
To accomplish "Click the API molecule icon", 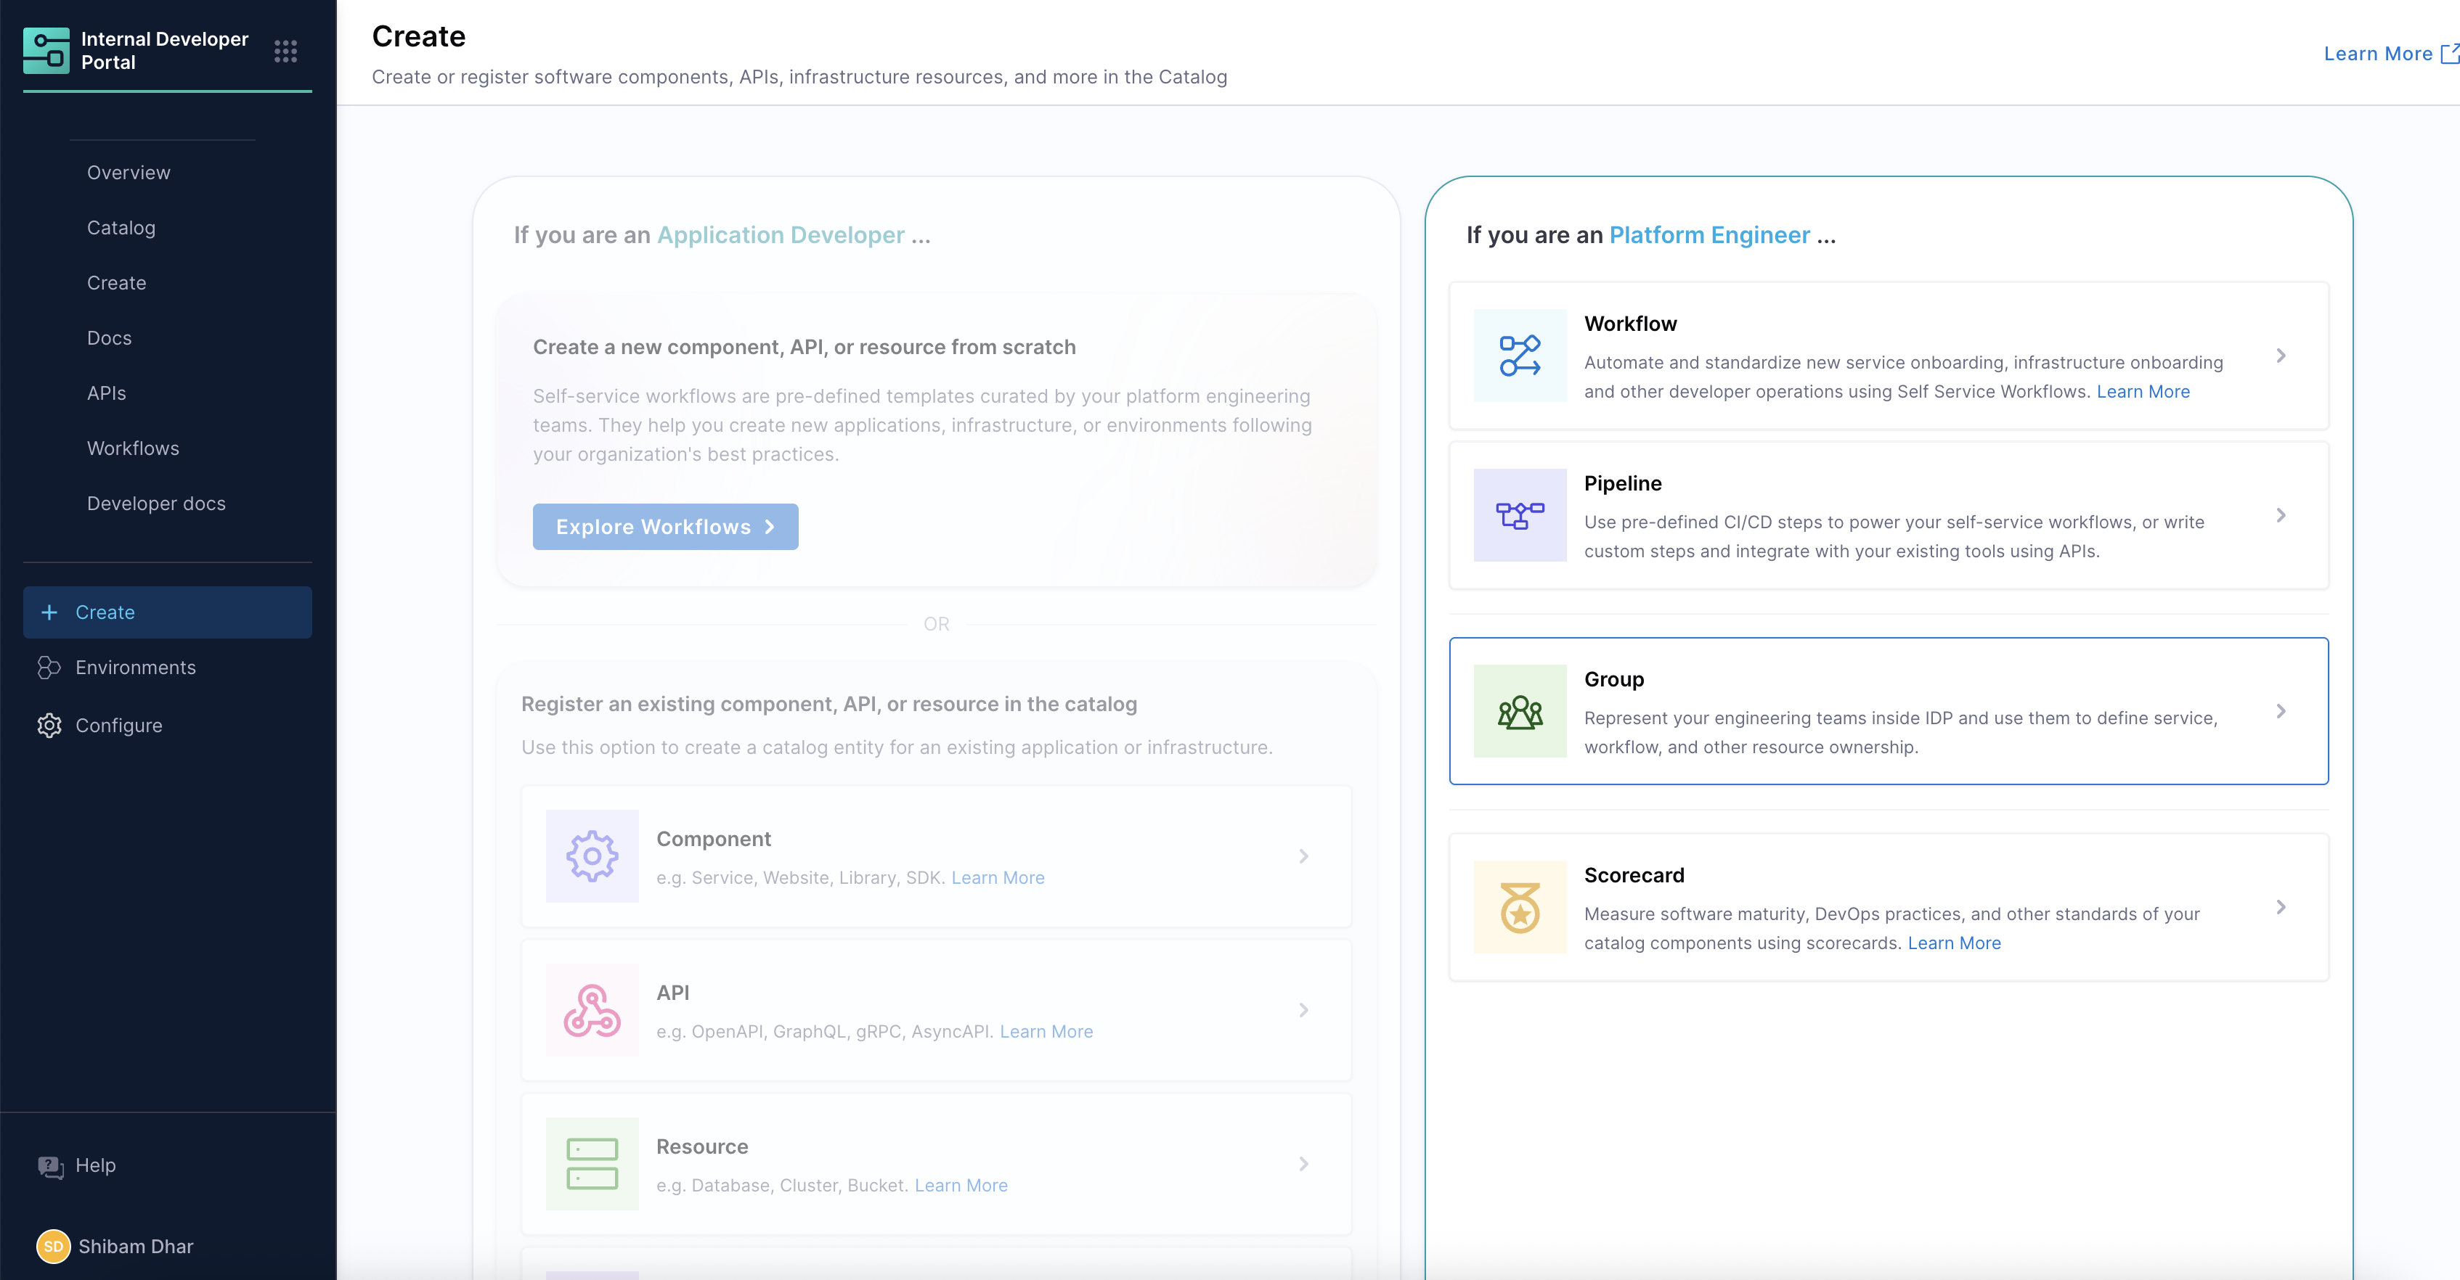I will (x=592, y=1010).
